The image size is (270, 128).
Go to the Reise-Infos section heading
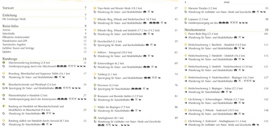tap(10, 26)
